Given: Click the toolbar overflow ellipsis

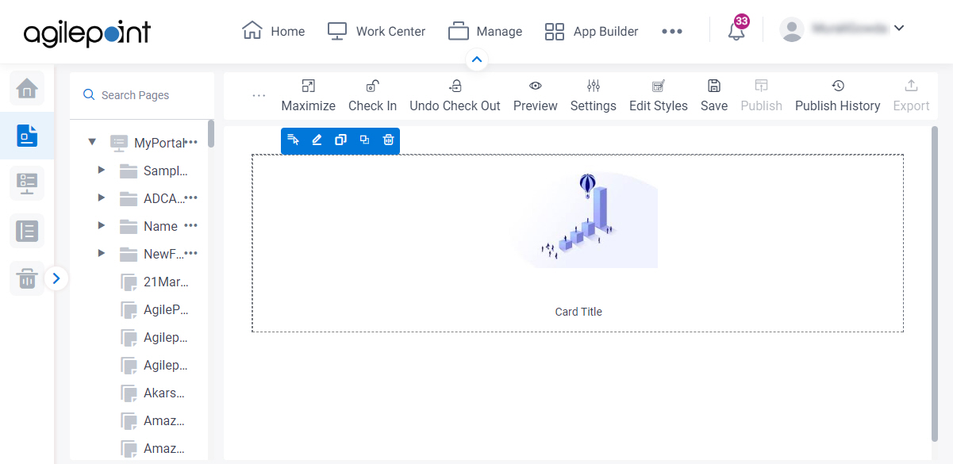Looking at the screenshot, I should coord(259,95).
